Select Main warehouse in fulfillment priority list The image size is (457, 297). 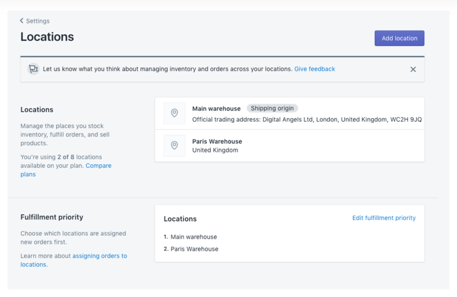(x=193, y=237)
